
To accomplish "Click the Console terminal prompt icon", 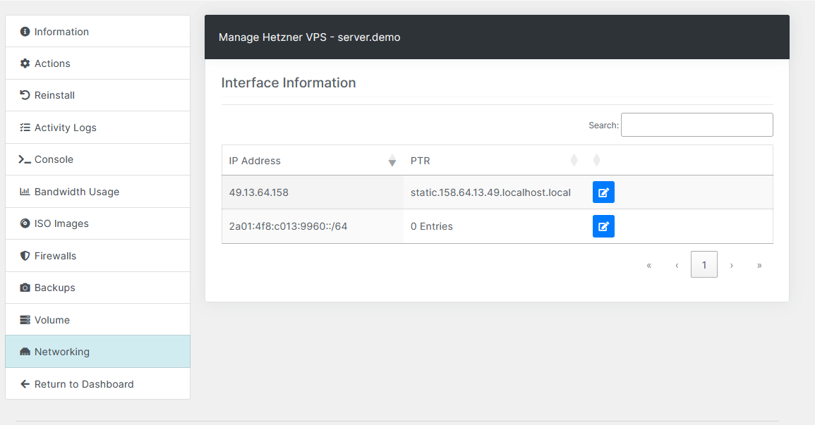I will click(x=25, y=159).
